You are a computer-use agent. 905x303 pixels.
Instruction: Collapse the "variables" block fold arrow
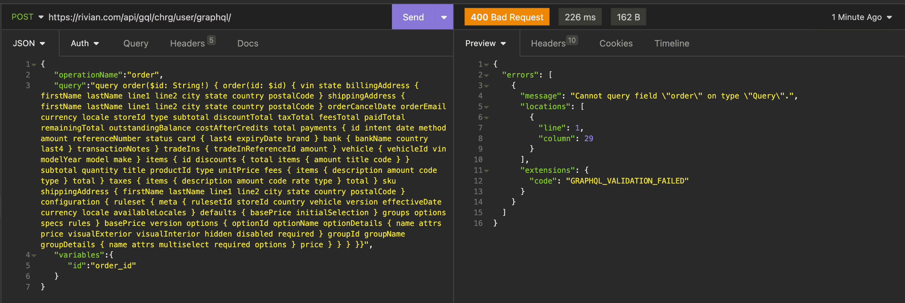pos(34,255)
